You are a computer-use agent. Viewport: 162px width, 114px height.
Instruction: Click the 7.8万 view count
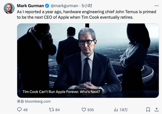coord(124,110)
